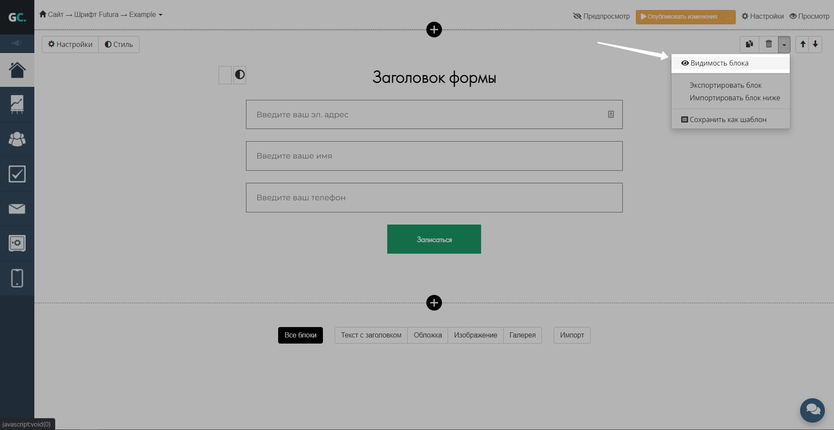Collapse the block actions caret dropdown

pos(784,44)
